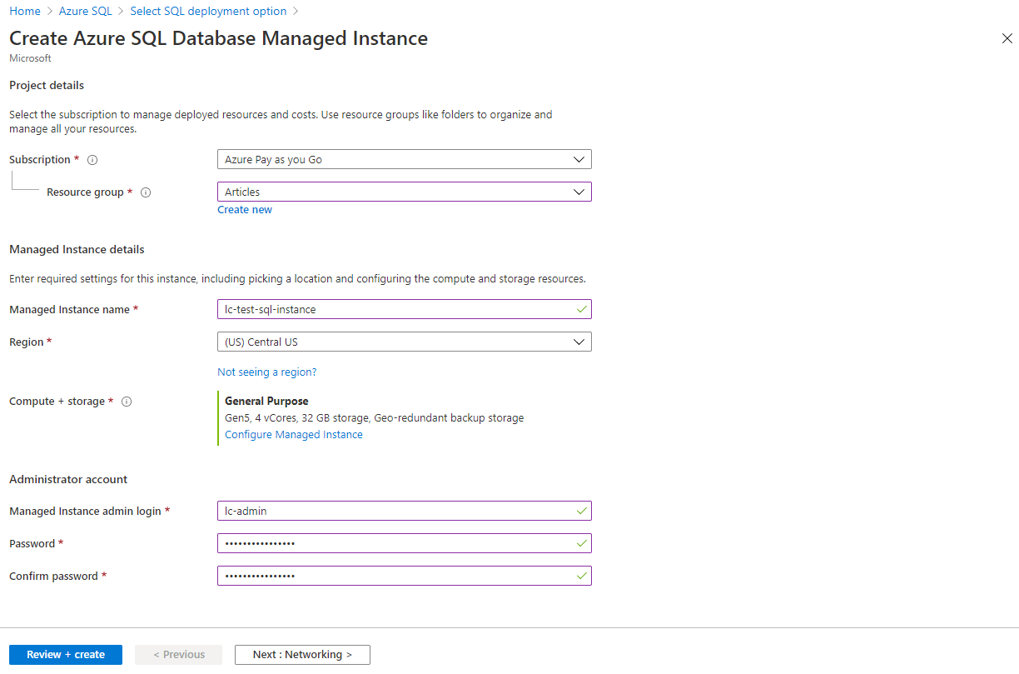
Task: Open Select SQL deployment option breadcrumb
Action: click(208, 11)
